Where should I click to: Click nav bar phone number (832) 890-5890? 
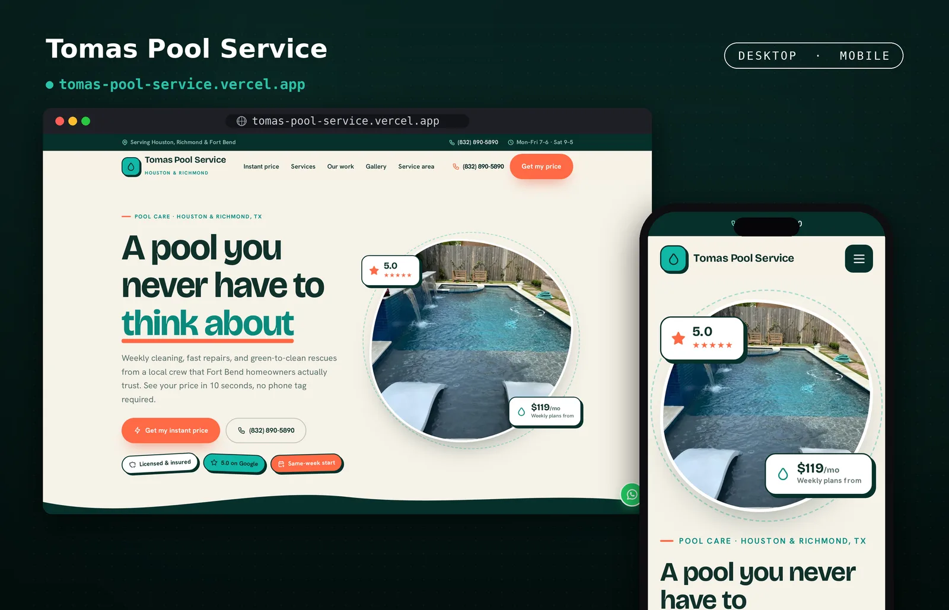tap(478, 167)
